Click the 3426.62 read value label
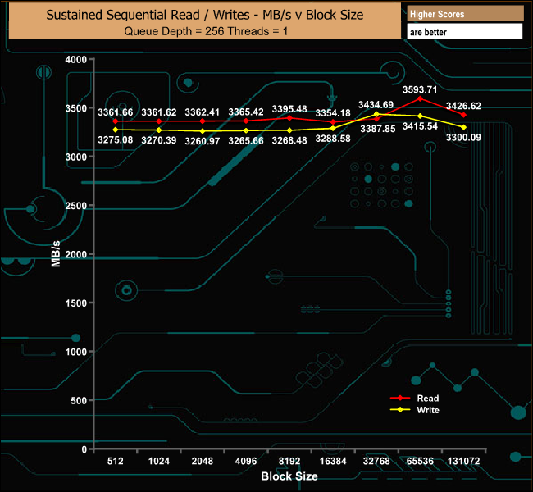This screenshot has height=492, width=533. (x=464, y=106)
